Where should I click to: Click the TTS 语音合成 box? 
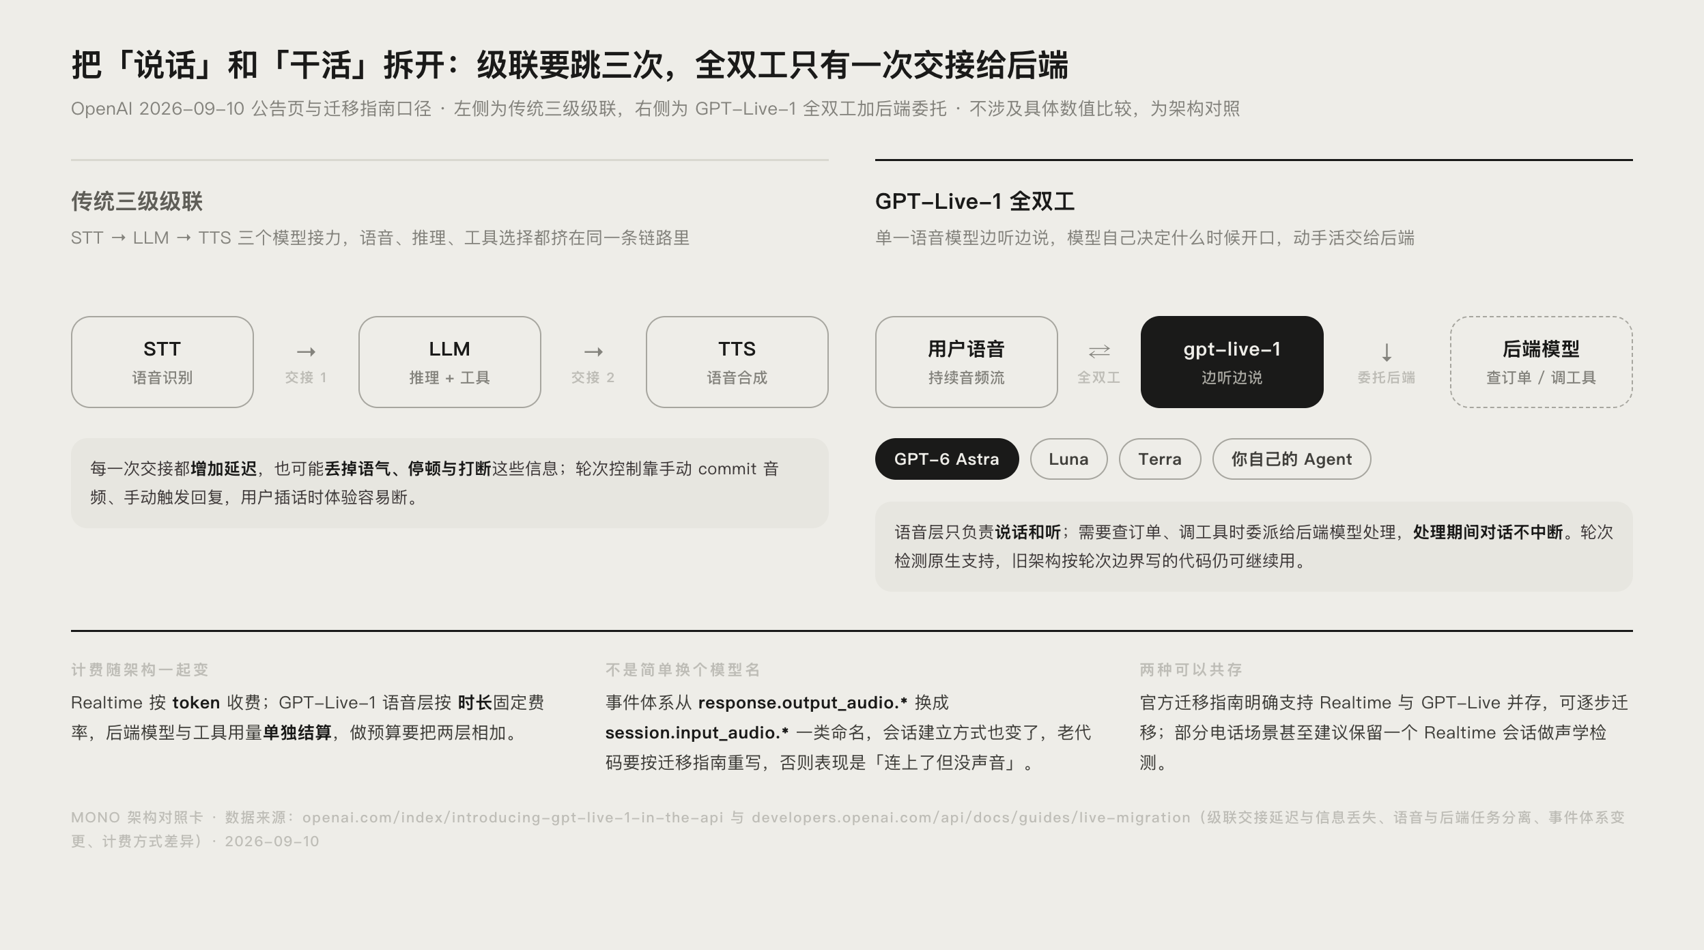tap(737, 362)
